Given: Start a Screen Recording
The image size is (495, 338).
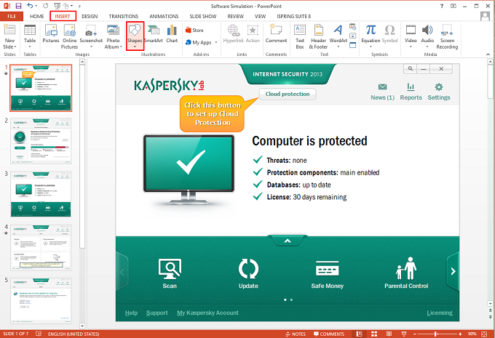Looking at the screenshot, I should [447, 36].
